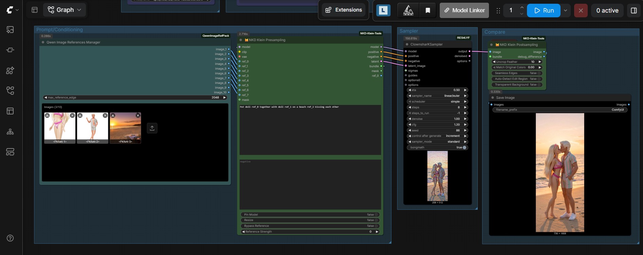Click the filename_prefix field

(x=560, y=110)
